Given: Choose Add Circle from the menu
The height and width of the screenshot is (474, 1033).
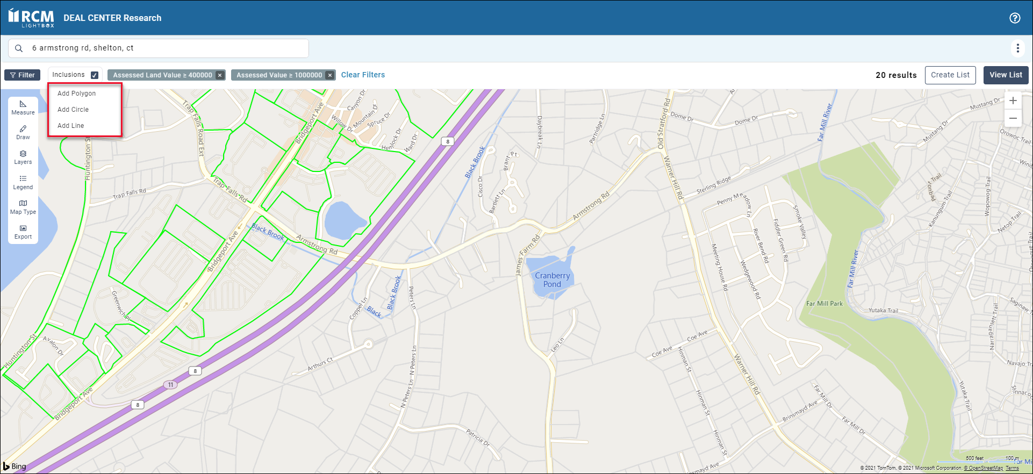Looking at the screenshot, I should pos(73,110).
